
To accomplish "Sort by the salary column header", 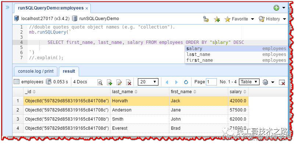I will 238,92.
